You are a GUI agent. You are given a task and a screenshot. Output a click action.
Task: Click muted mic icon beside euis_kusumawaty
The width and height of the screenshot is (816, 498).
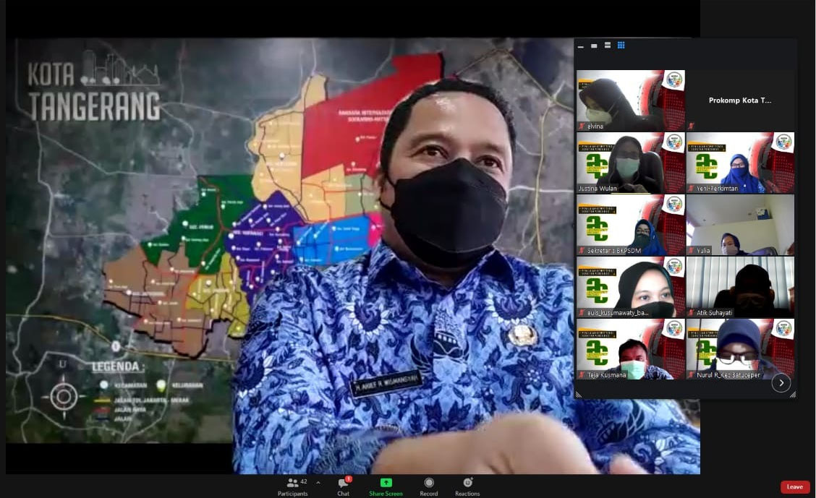click(x=582, y=313)
